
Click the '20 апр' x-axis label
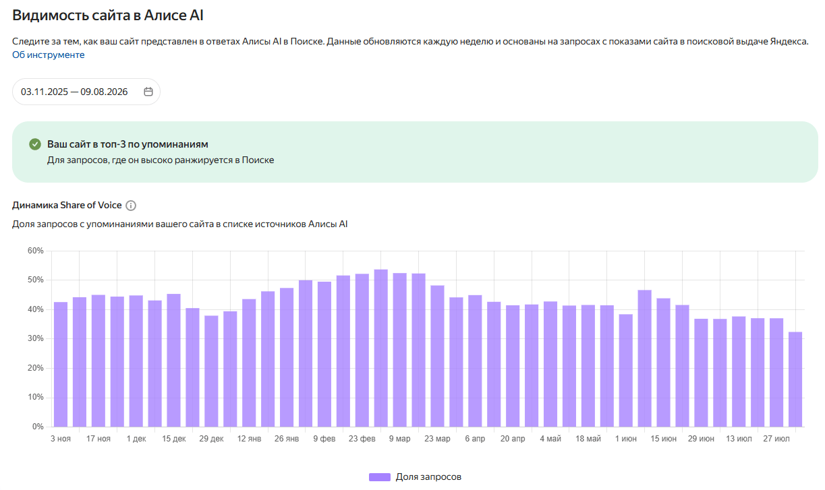coord(513,439)
